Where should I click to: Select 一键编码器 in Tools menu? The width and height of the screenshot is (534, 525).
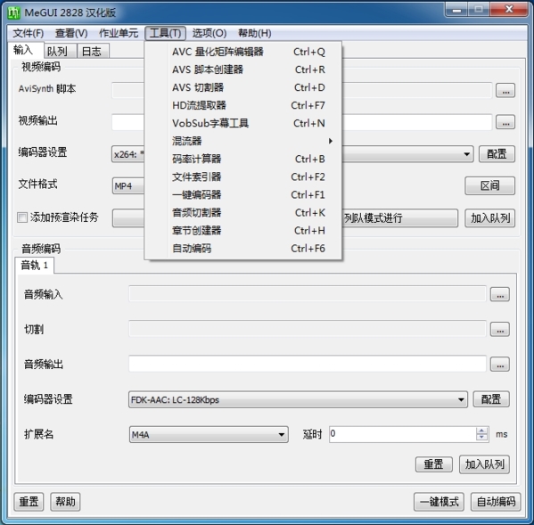pyautogui.click(x=242, y=194)
